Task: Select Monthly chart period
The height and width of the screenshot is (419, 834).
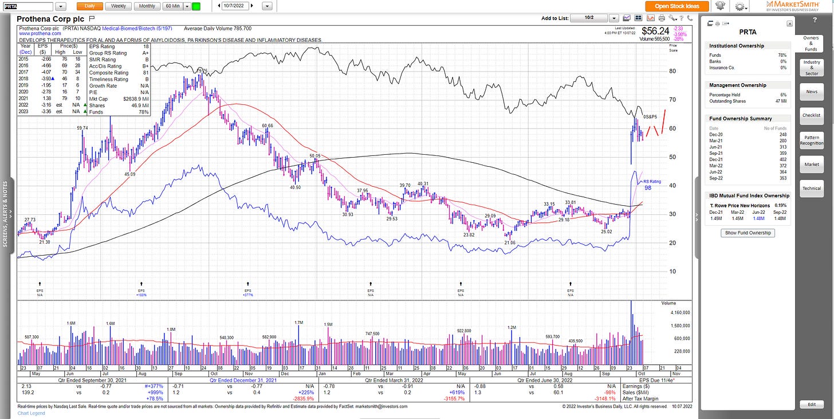Action: (147, 6)
